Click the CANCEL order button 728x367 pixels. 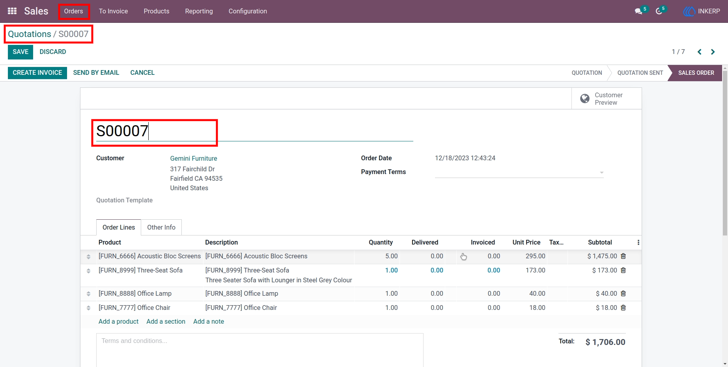pyautogui.click(x=142, y=73)
